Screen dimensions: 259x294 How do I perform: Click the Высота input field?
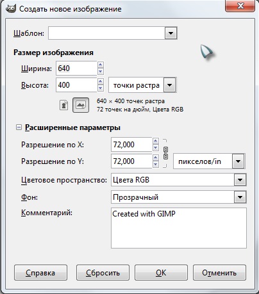76,85
